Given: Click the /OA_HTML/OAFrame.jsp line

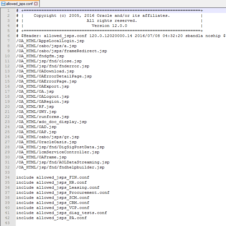Looking at the screenshot, I should [x=41, y=157].
